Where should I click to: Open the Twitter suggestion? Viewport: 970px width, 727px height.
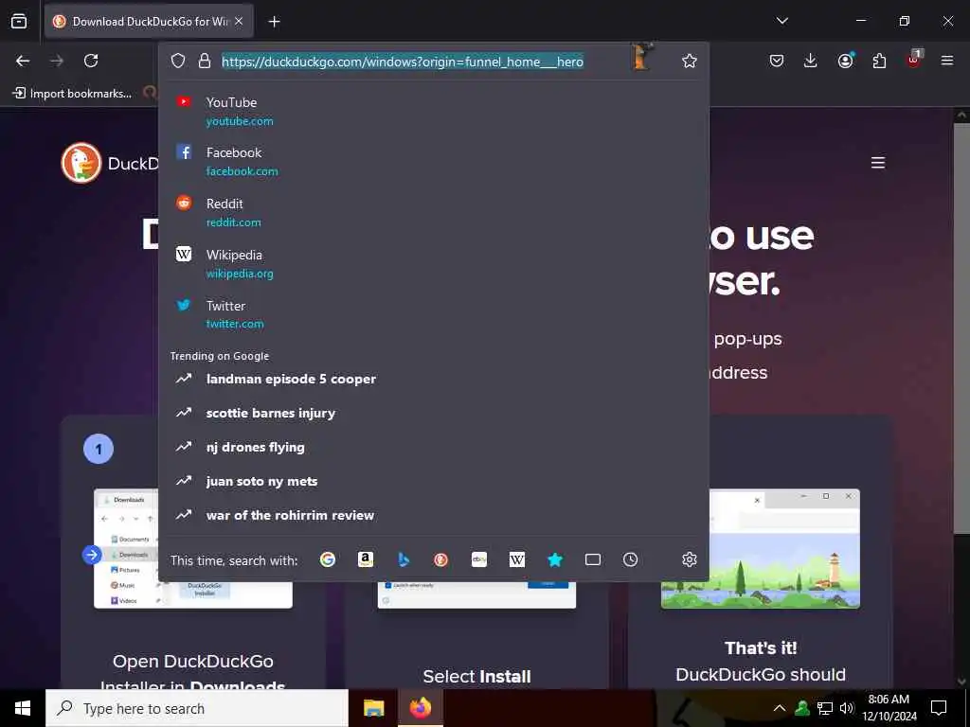[x=433, y=314]
